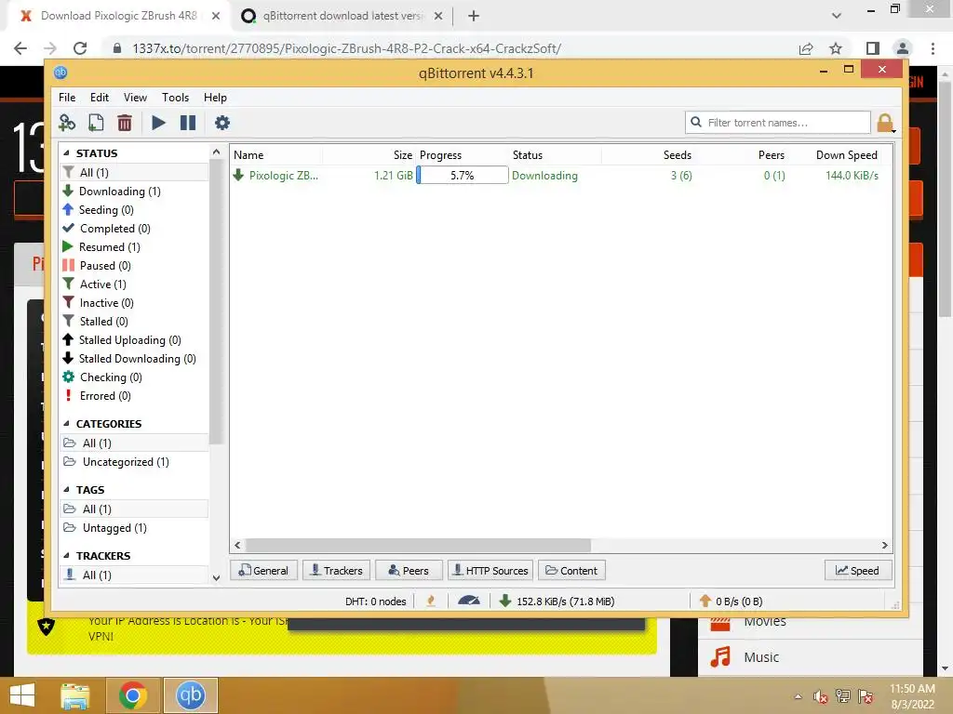This screenshot has width=953, height=714.
Task: Click the Resume play toolbar icon
Action: [x=158, y=123]
